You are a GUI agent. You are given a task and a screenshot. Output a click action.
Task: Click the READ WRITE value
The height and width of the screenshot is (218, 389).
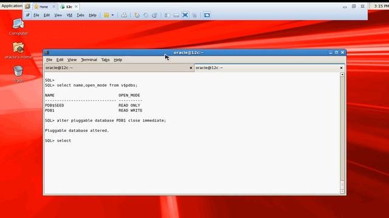coord(131,110)
